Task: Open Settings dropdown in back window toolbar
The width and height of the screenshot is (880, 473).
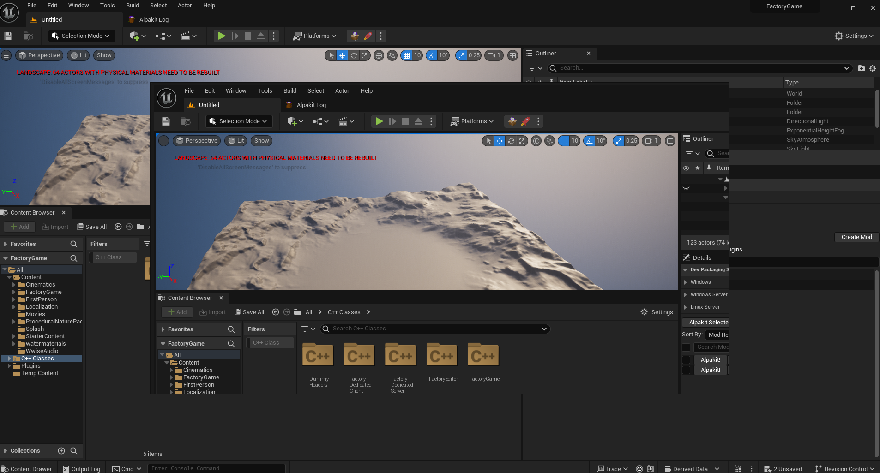Action: (x=854, y=36)
